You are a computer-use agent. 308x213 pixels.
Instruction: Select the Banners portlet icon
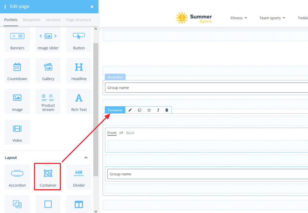pyautogui.click(x=17, y=40)
